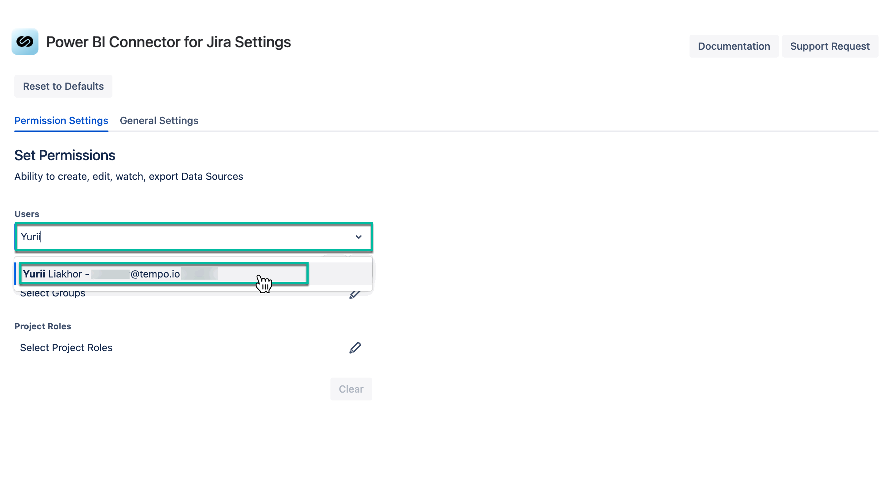Open the Select Groups field

[53, 294]
